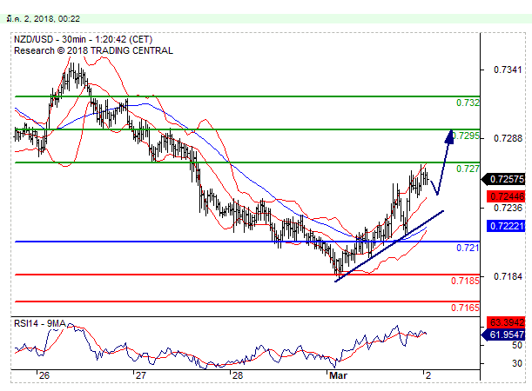This screenshot has height=391, width=532.
Task: Click the 0.7341 price axis label
Action: click(x=508, y=70)
